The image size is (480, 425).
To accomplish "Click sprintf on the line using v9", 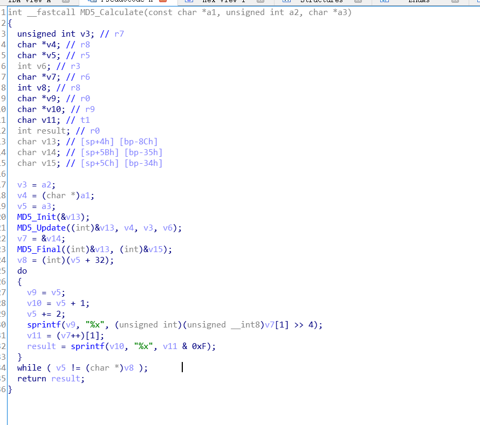I will [44, 325].
